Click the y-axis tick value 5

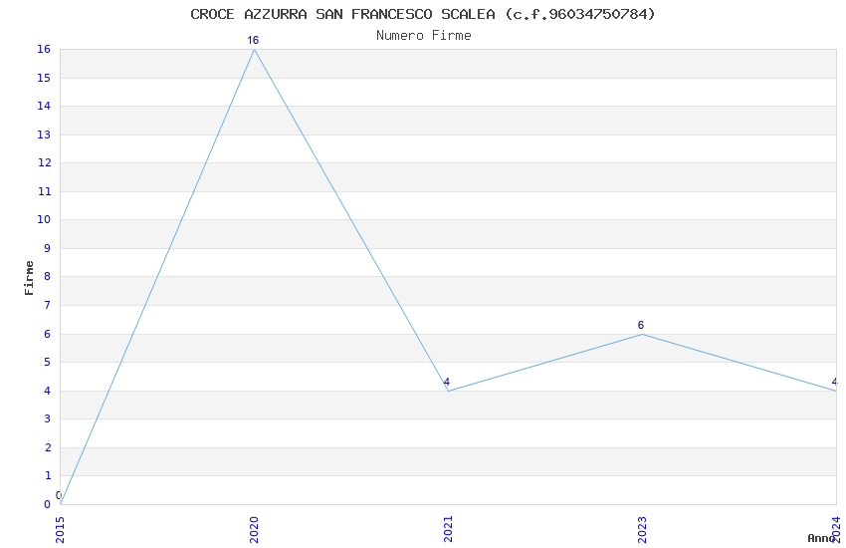[48, 363]
